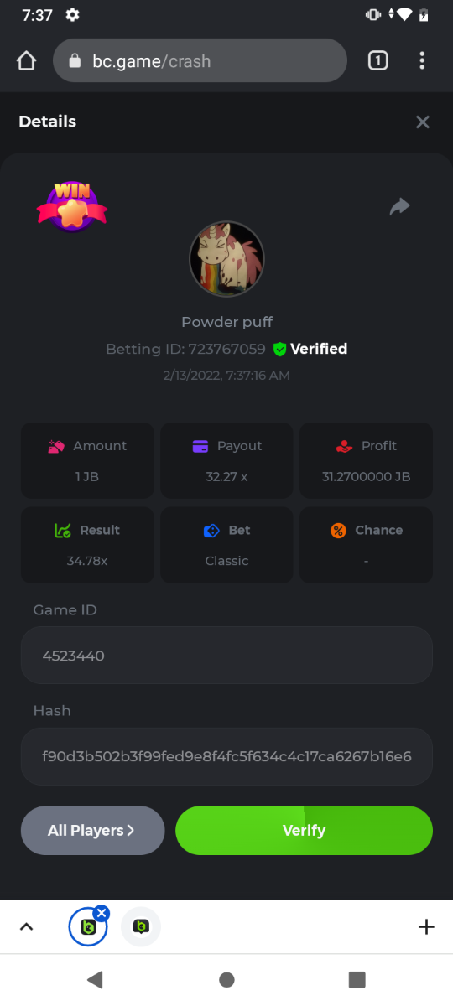Tap the Chance percent icon
The height and width of the screenshot is (1006, 453).
coord(338,531)
